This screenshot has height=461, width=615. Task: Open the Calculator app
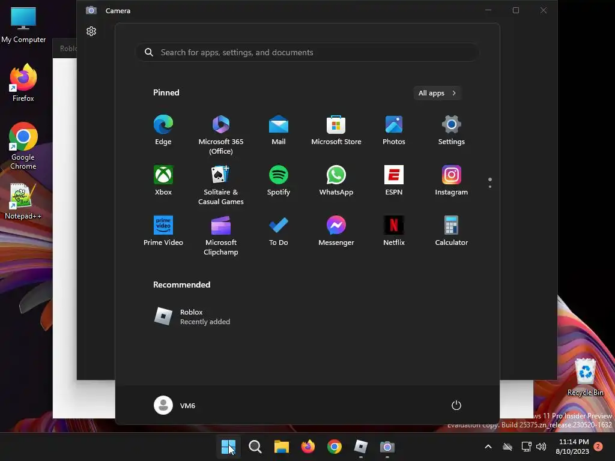point(452,231)
